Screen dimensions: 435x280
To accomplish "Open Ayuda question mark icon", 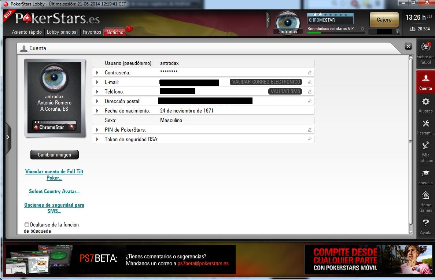I will (x=425, y=227).
